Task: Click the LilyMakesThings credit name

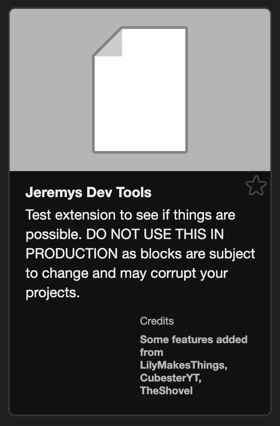Action: pyautogui.click(x=183, y=365)
